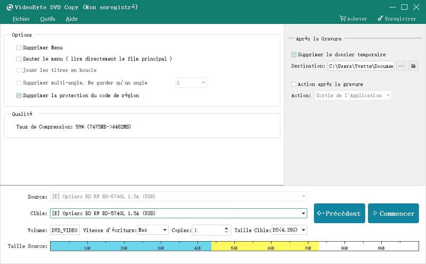
Task: Click the Destination path field
Action: (x=361, y=66)
